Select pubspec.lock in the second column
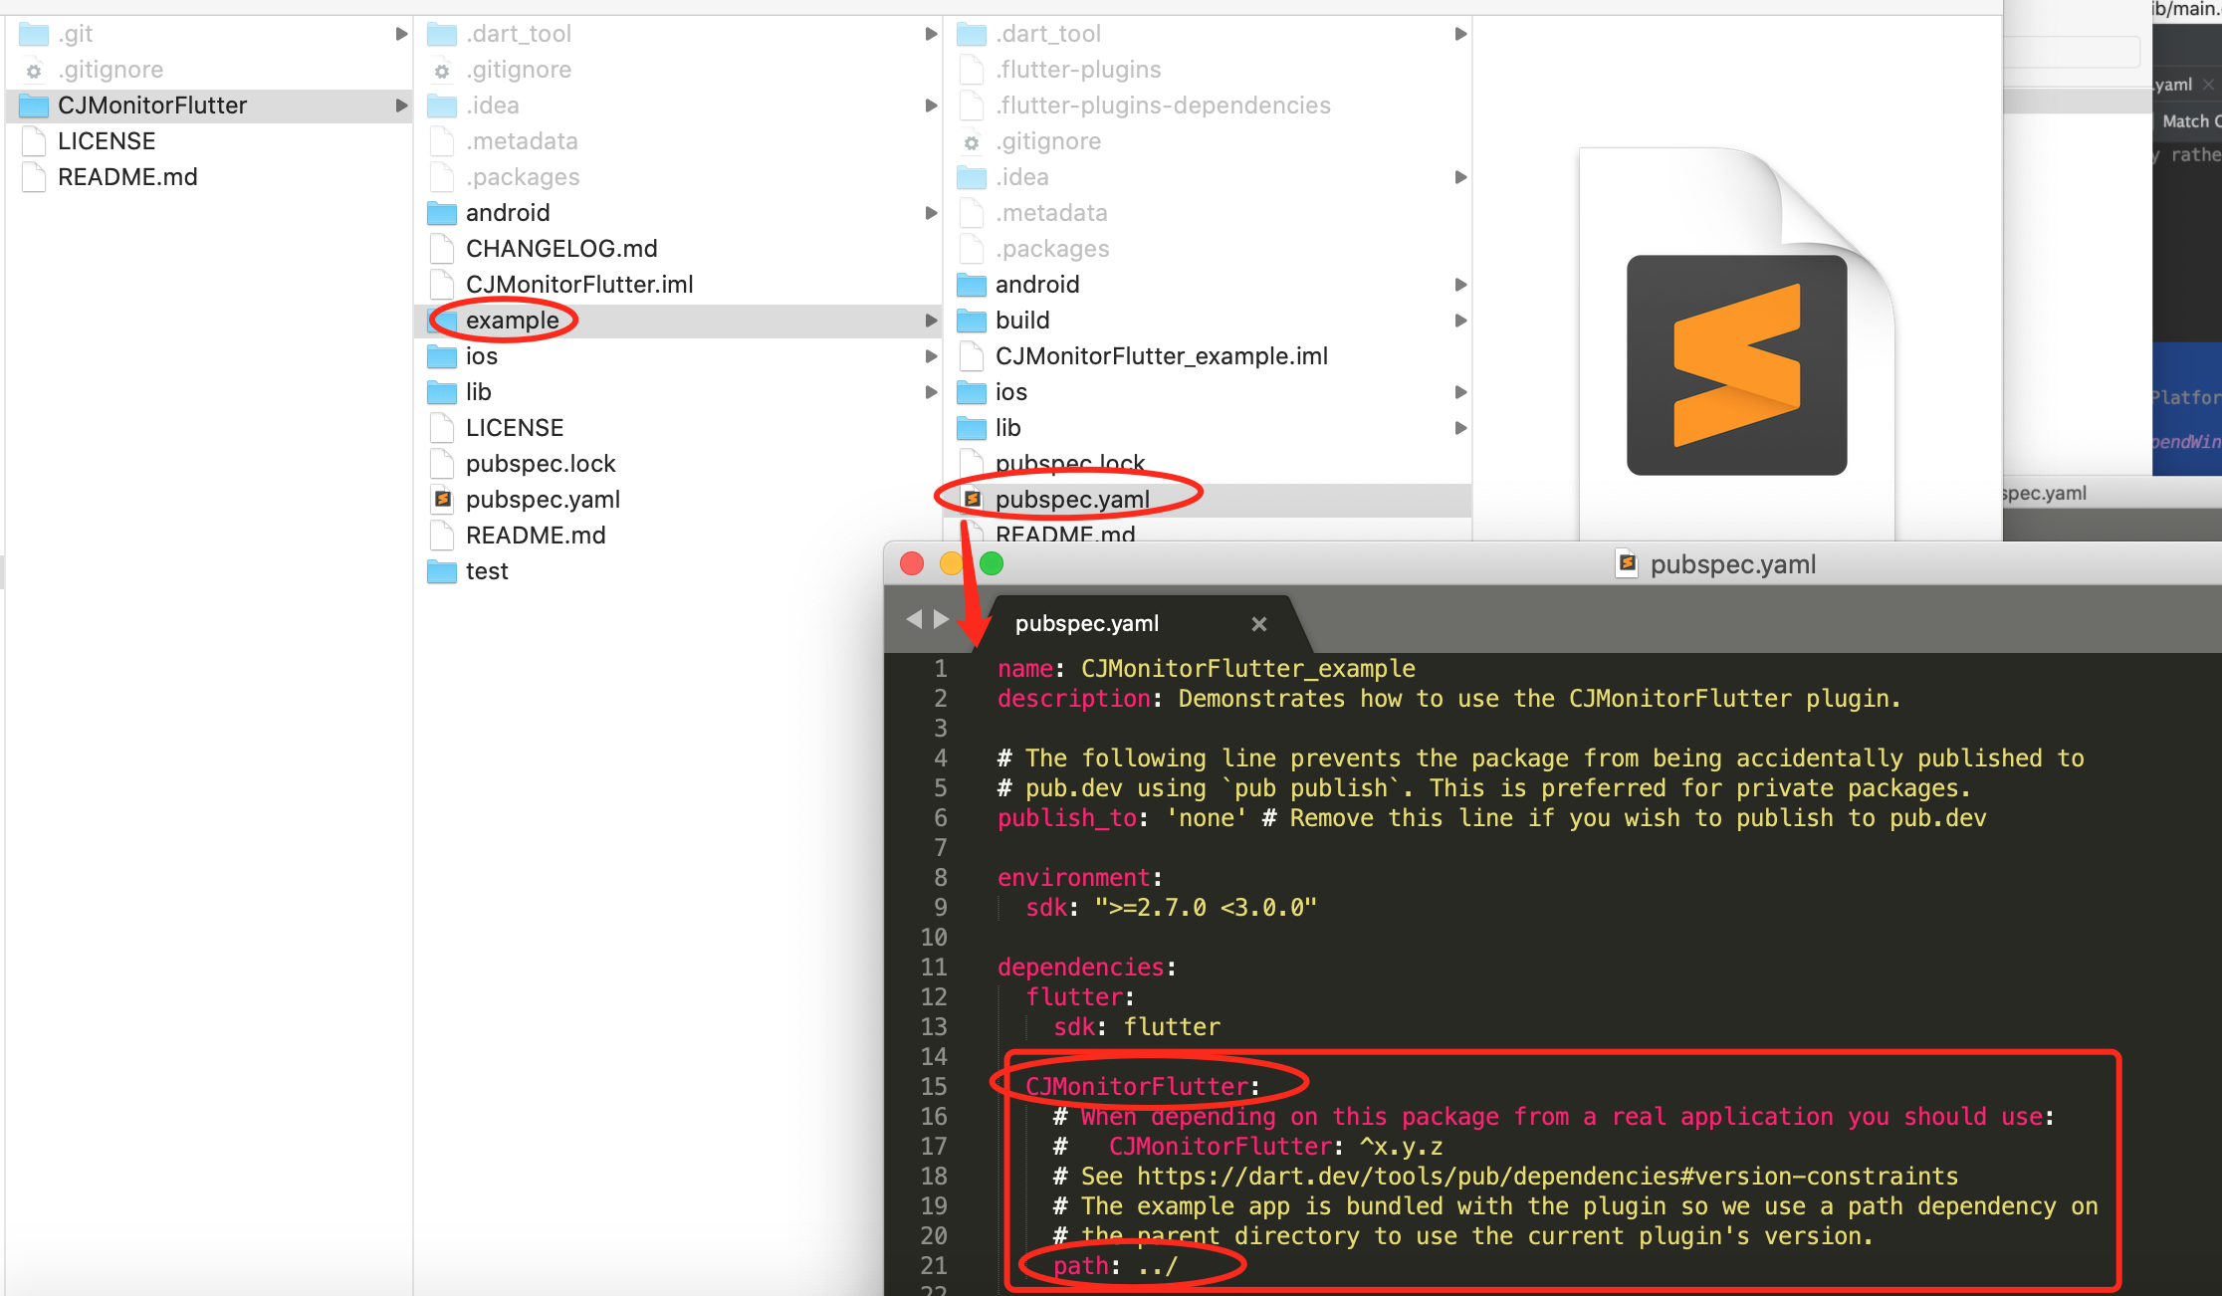The width and height of the screenshot is (2222, 1296). click(x=541, y=464)
